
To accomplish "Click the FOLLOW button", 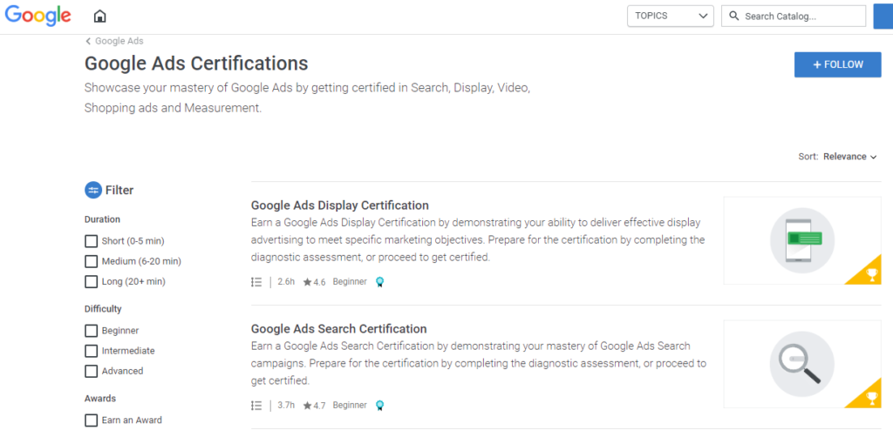I will tap(838, 64).
